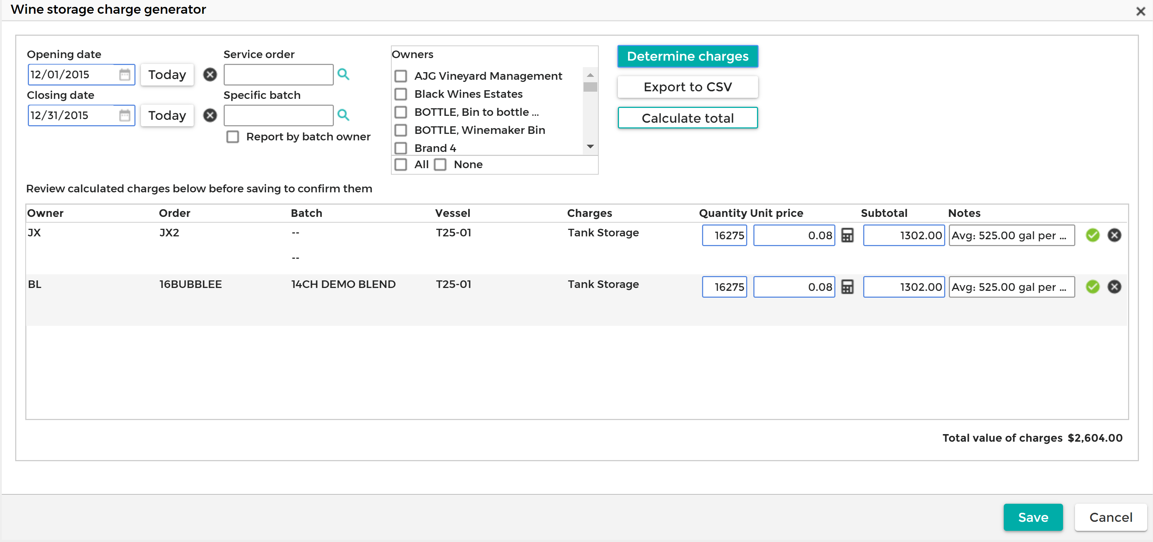Edit unit price 0.08 in JX row
The height and width of the screenshot is (542, 1153).
point(794,236)
